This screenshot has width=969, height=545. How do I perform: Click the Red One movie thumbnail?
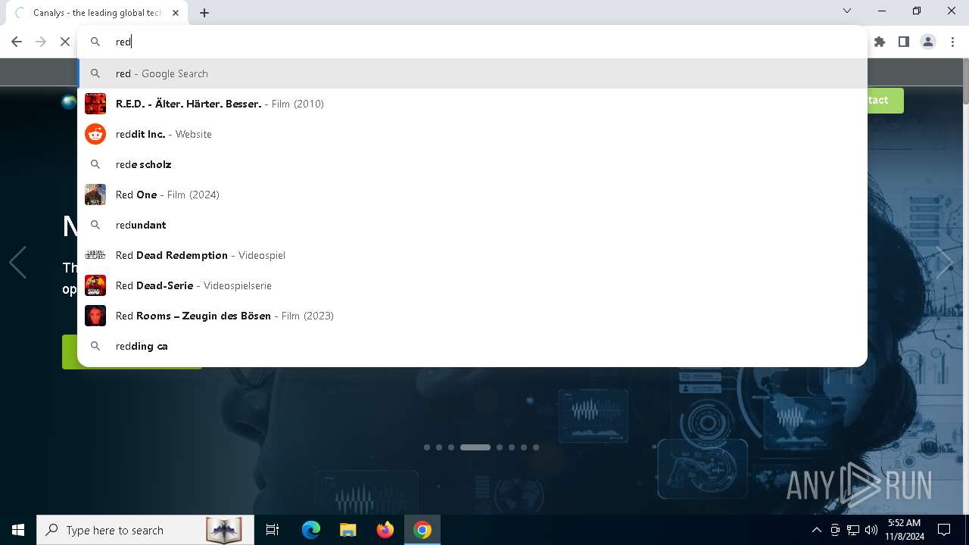[x=95, y=195]
